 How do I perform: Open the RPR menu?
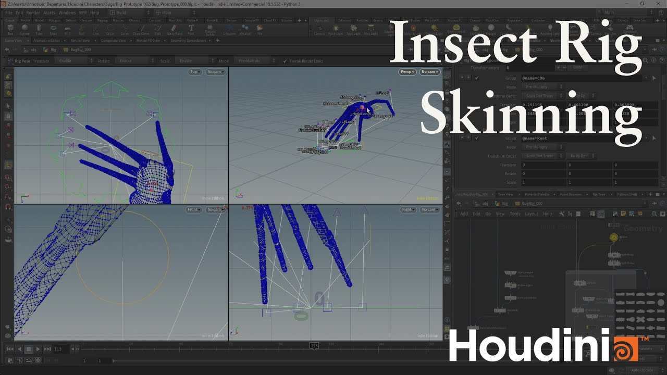(x=82, y=12)
